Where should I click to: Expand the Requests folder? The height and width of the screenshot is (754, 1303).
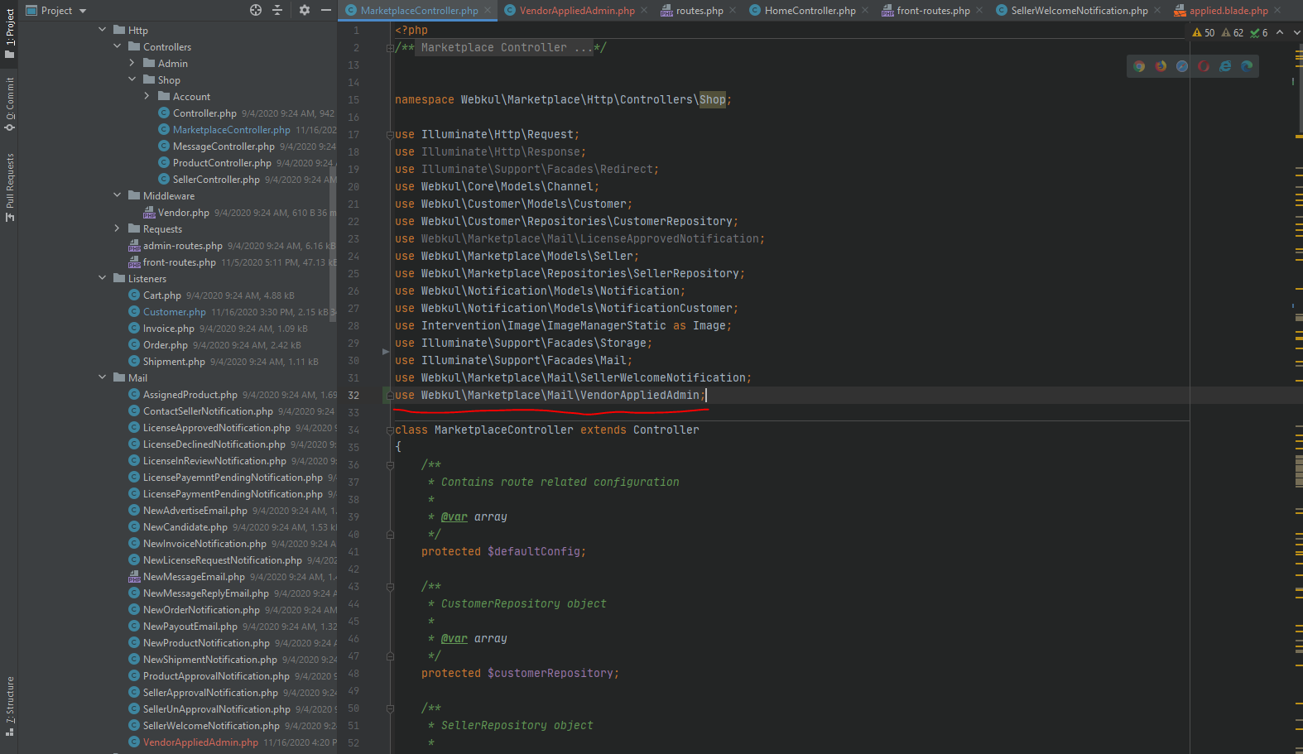(118, 228)
